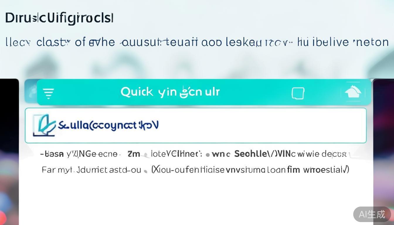Click the "AI生成" badge
394x225 pixels.
pyautogui.click(x=372, y=214)
